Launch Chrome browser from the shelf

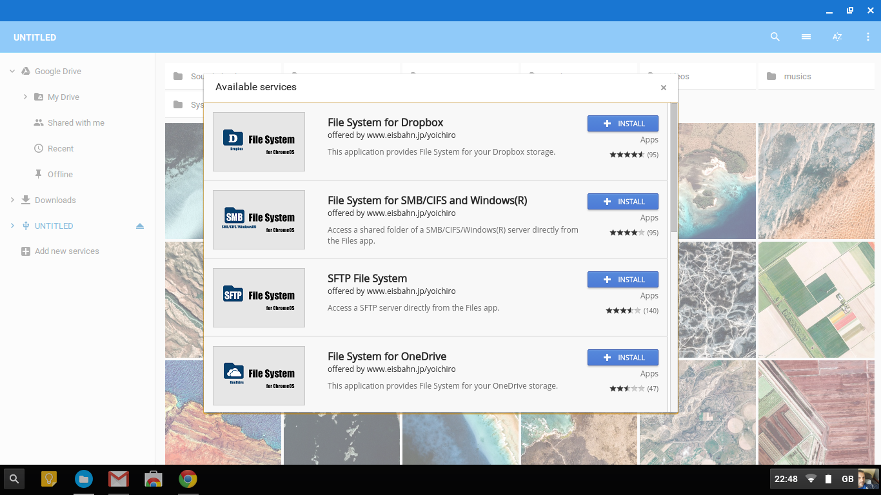(x=188, y=479)
